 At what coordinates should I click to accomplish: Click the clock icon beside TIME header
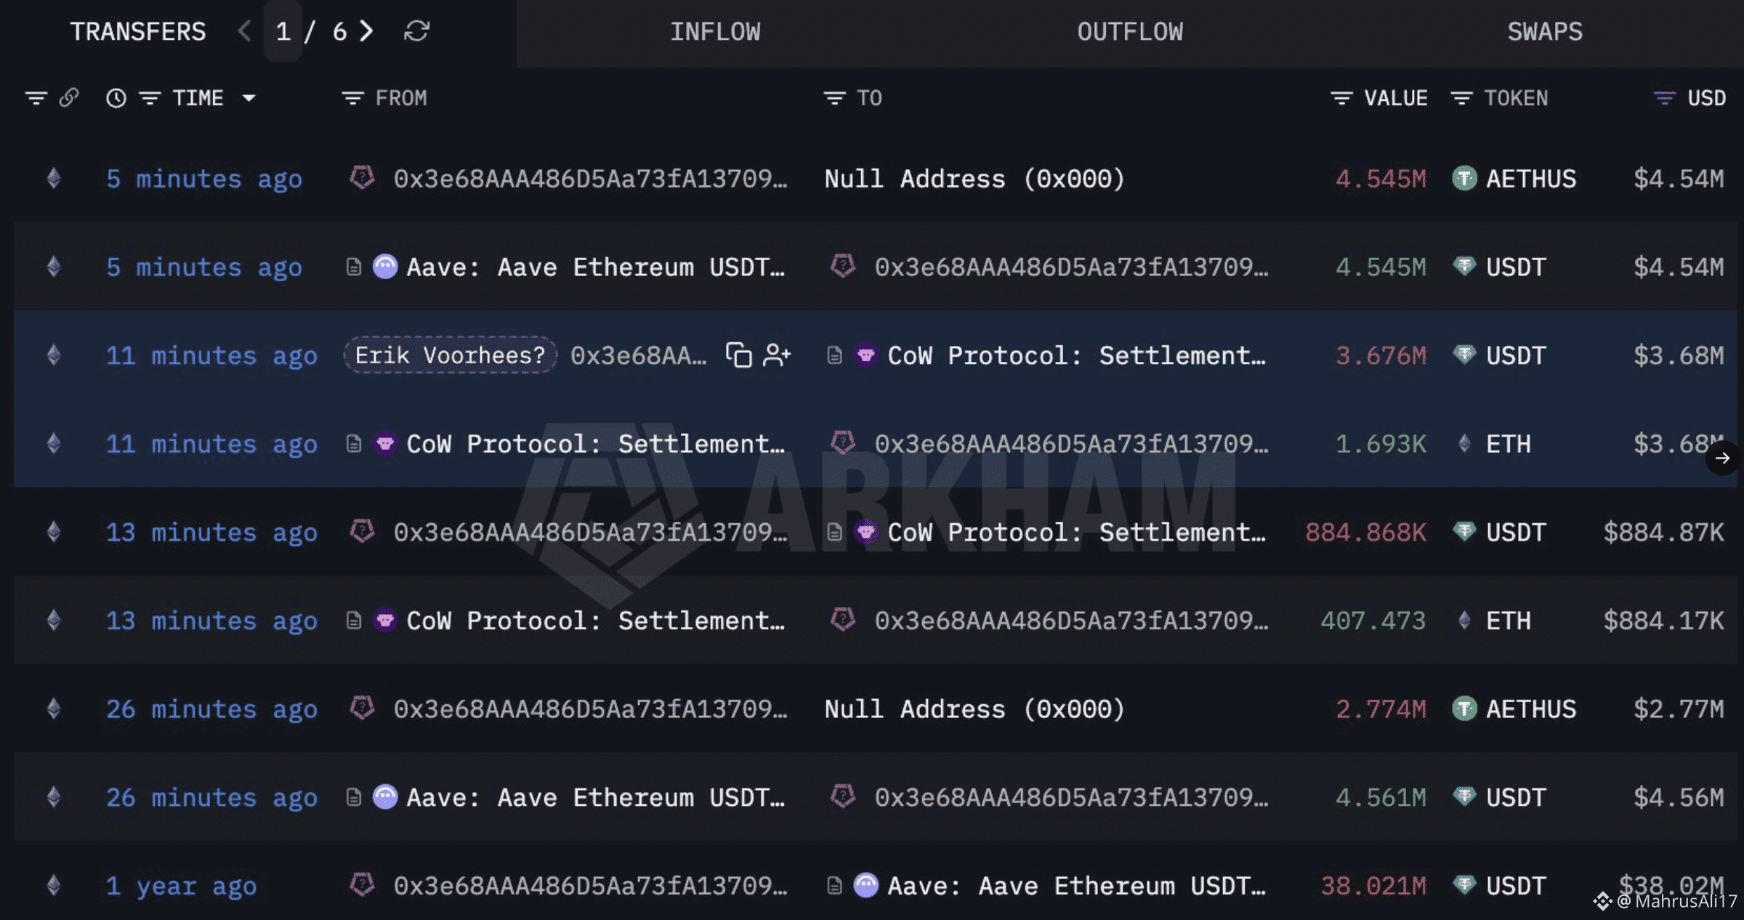(x=116, y=98)
